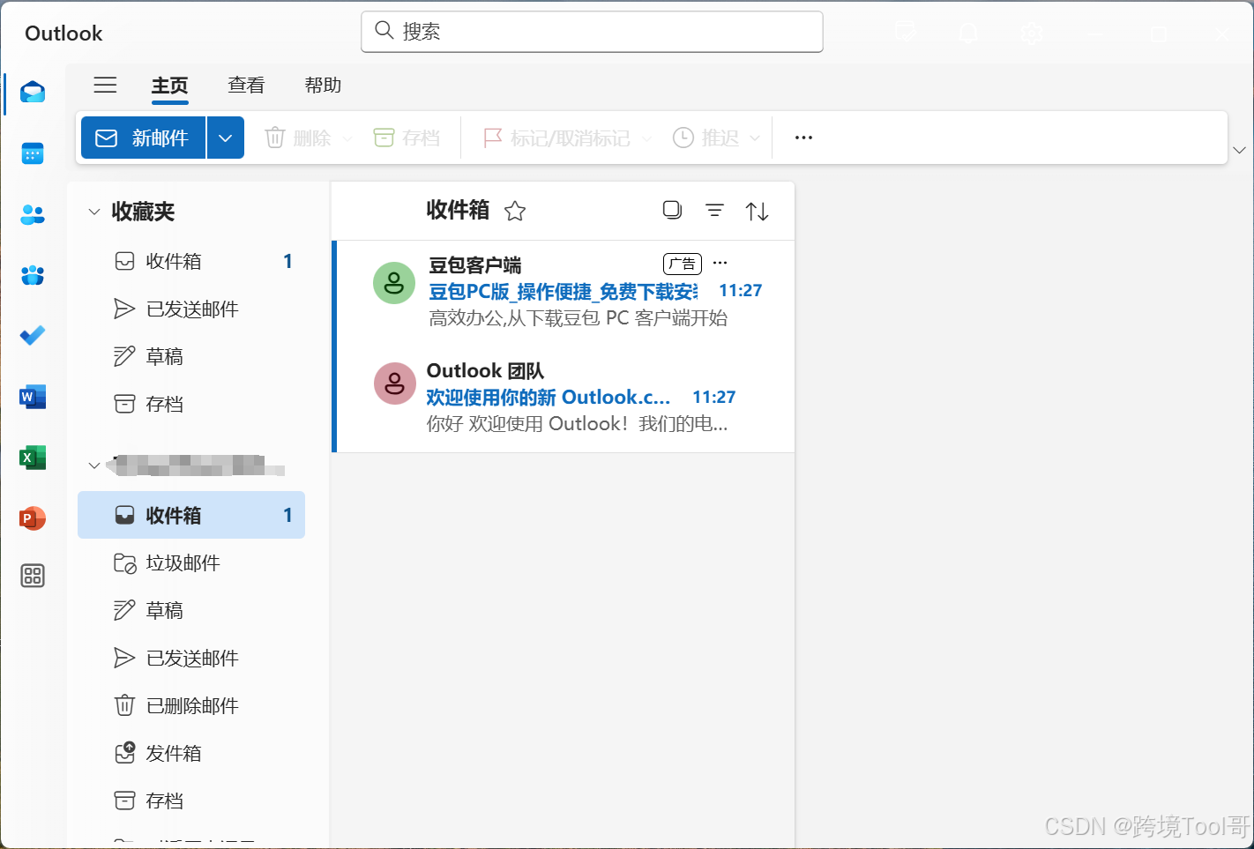
Task: Click 标记/取消标记 flag button
Action: pos(556,138)
